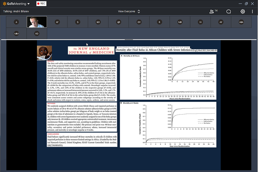Select participant avatar N
Image resolution: width=258 pixels, height=172 pixels.
tap(200, 22)
